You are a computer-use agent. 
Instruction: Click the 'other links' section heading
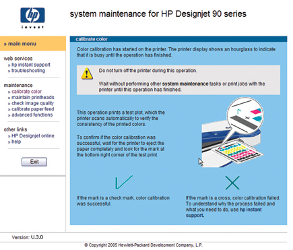click(x=15, y=129)
